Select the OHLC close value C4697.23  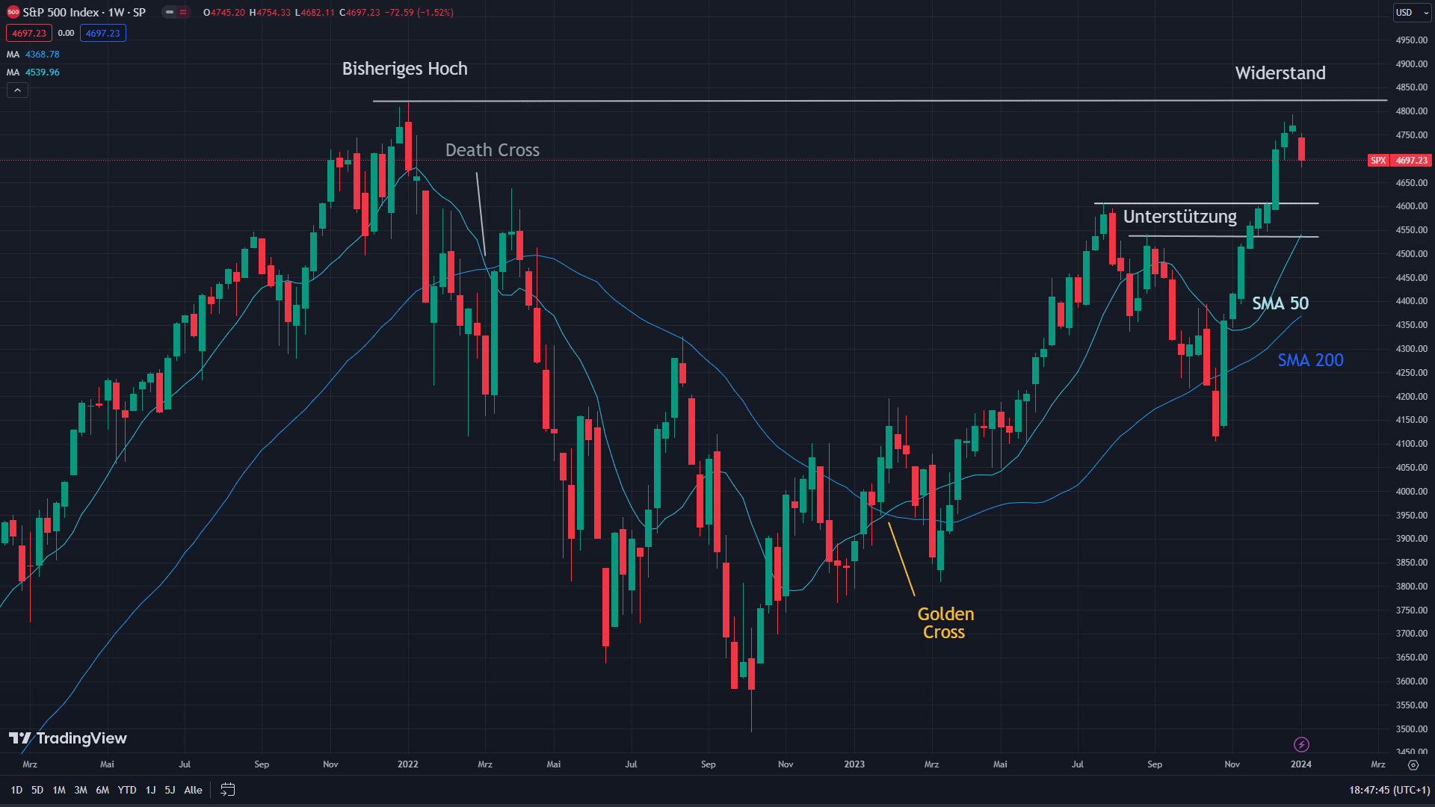(359, 13)
